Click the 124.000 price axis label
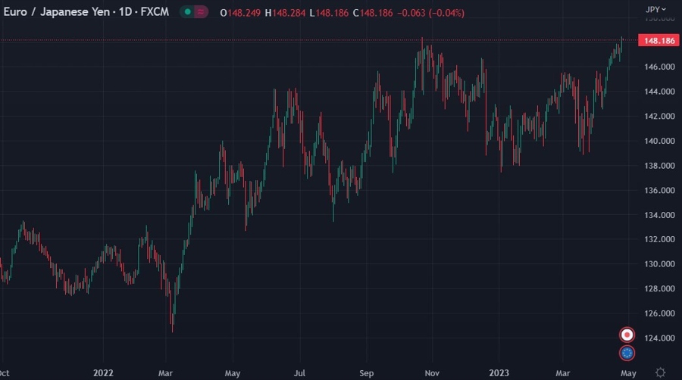The width and height of the screenshot is (682, 380). 659,338
